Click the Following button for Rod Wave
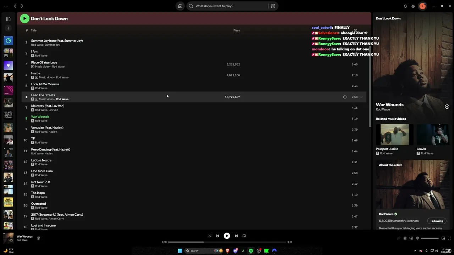Image resolution: width=454 pixels, height=255 pixels. click(437, 221)
